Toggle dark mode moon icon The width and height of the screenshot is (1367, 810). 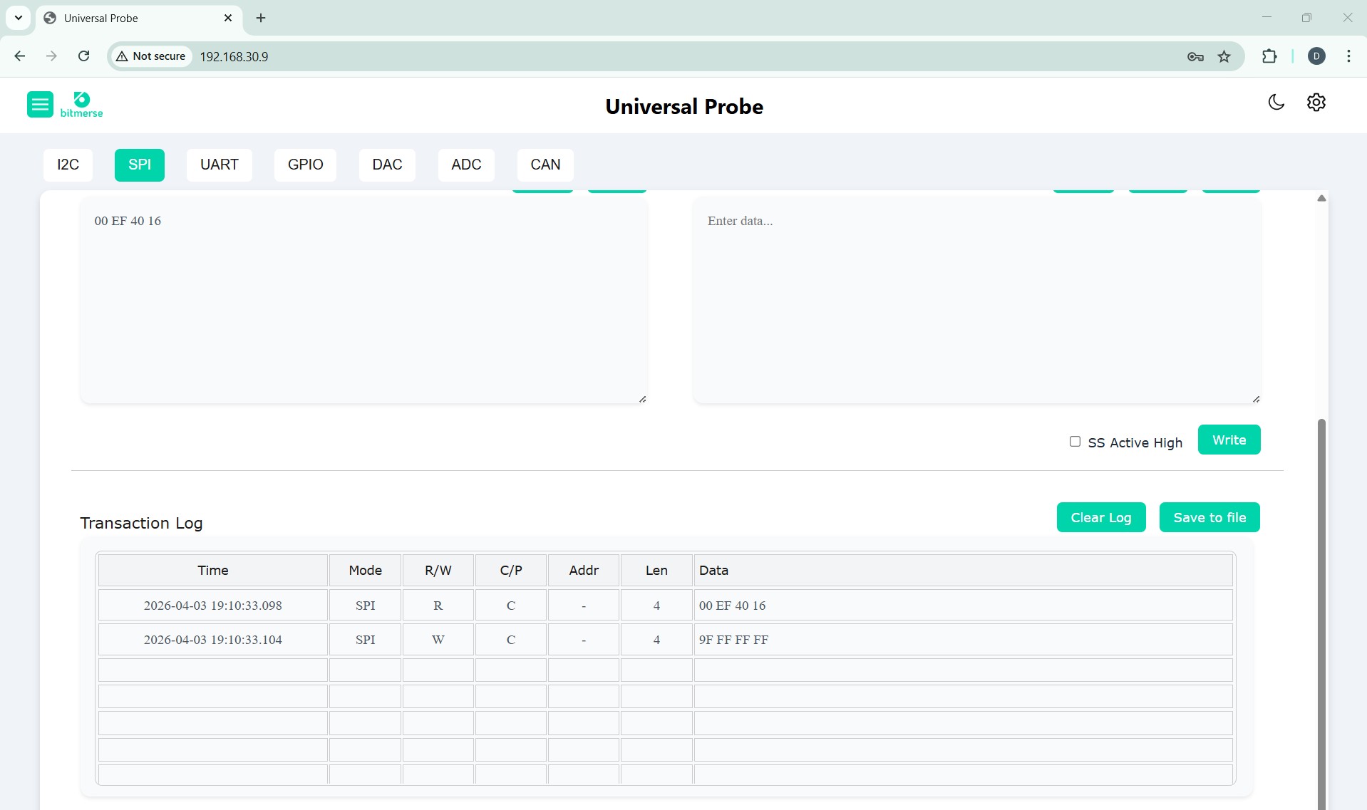tap(1276, 103)
